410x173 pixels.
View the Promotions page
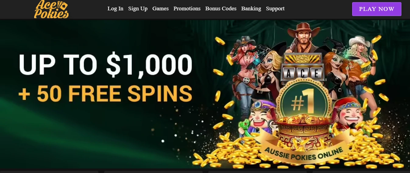pos(187,9)
